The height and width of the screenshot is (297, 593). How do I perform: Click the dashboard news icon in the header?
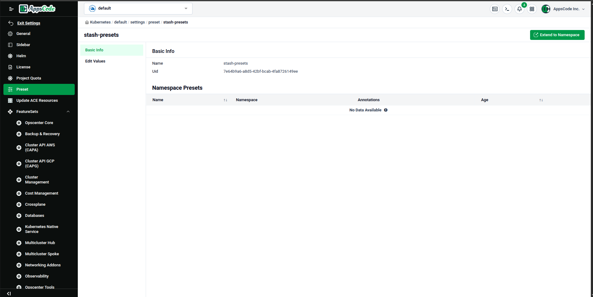(x=495, y=9)
